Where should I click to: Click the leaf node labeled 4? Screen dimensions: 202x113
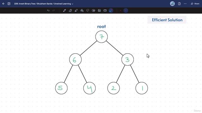pyautogui.click(x=89, y=88)
